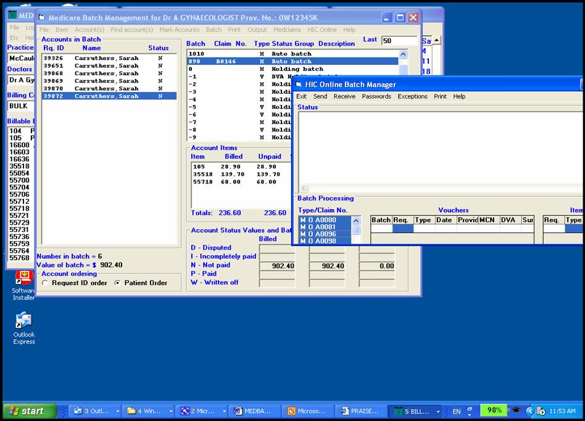Open the Microsoft PowerPoint taskbar button

point(307,411)
